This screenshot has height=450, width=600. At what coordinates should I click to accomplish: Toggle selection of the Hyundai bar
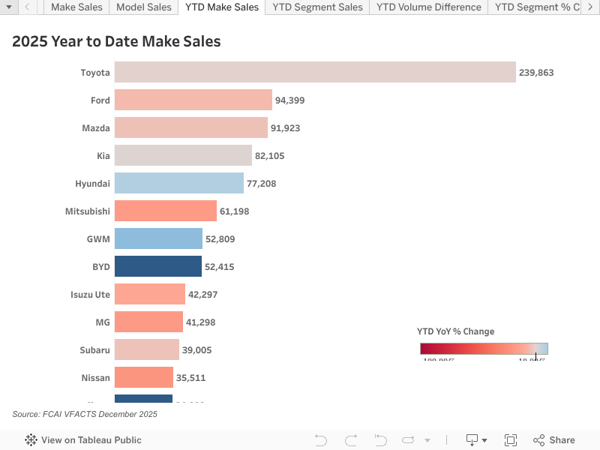[180, 183]
